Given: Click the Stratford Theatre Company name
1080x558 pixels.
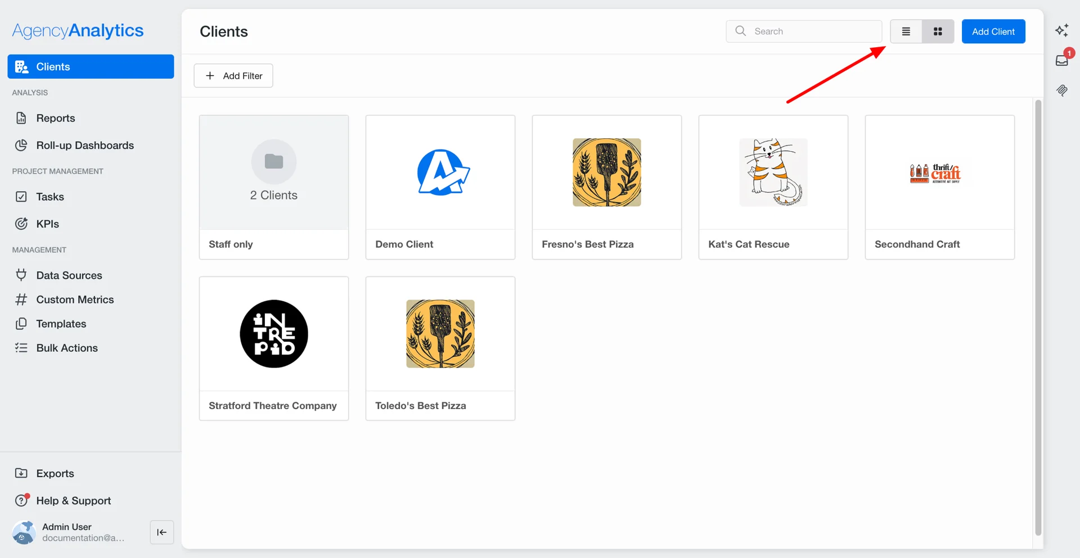Looking at the screenshot, I should pos(273,406).
